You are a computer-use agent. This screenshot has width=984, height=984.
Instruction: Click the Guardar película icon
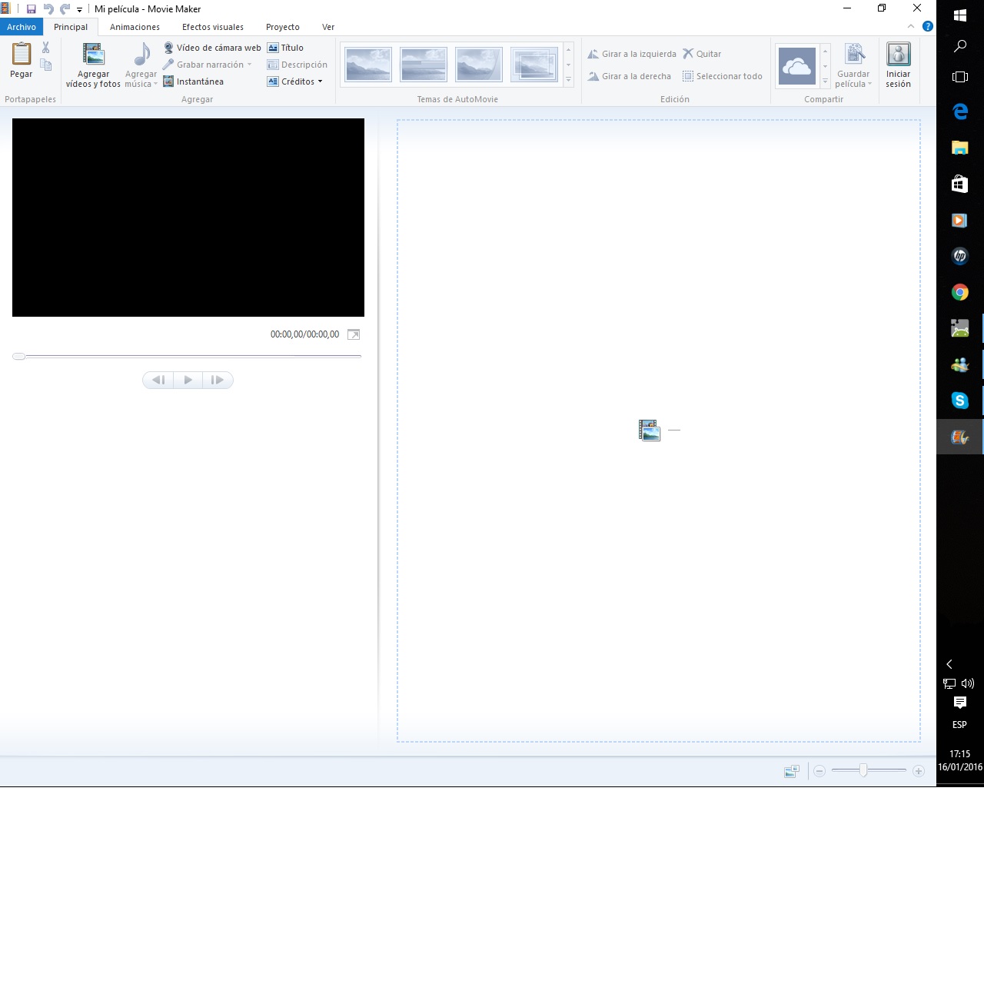click(854, 55)
